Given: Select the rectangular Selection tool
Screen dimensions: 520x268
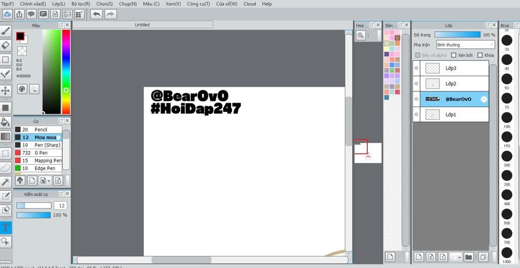Looking at the screenshot, I should click(6, 153).
